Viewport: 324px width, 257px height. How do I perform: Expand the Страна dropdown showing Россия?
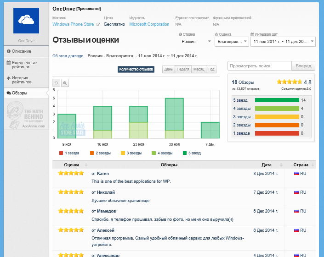coord(196,42)
